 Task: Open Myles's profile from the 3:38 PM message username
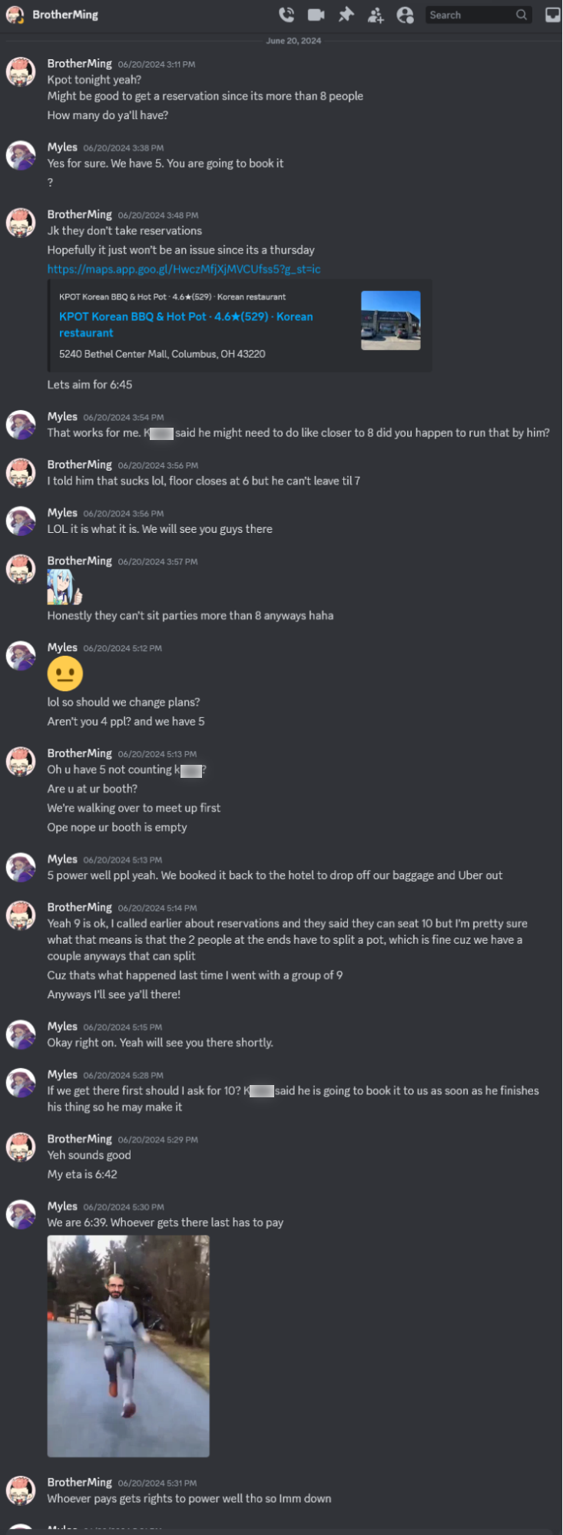coord(62,147)
